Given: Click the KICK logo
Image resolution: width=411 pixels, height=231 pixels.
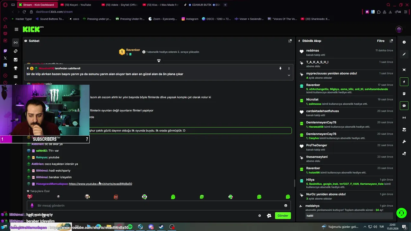Looking at the screenshot, I should point(33,29).
